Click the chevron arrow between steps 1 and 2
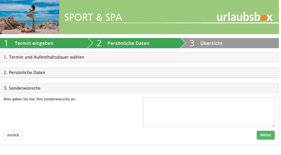 [91, 43]
